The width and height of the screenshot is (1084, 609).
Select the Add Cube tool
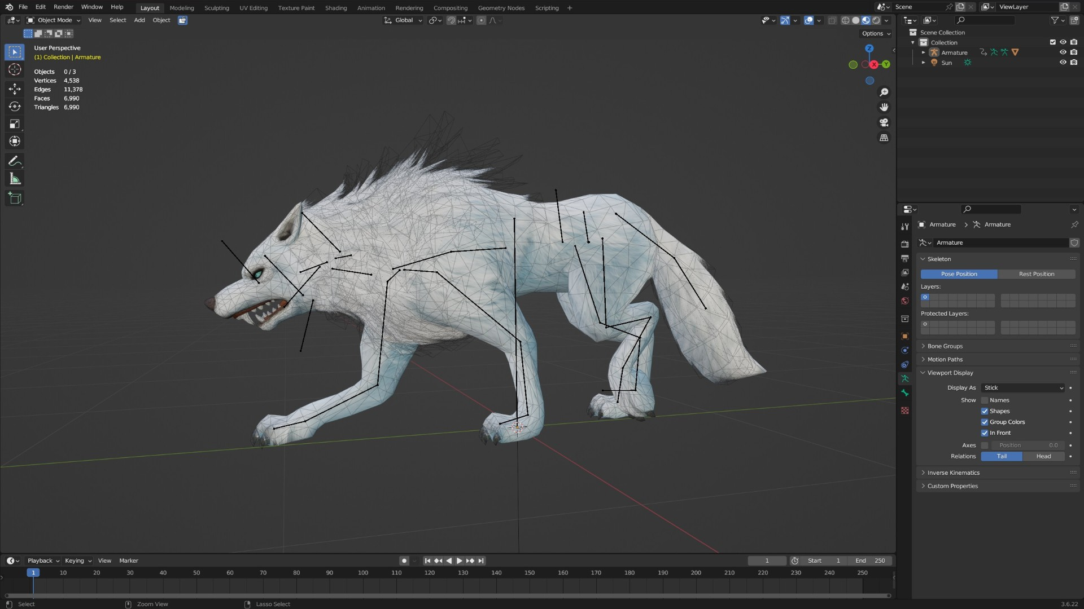[x=15, y=198]
